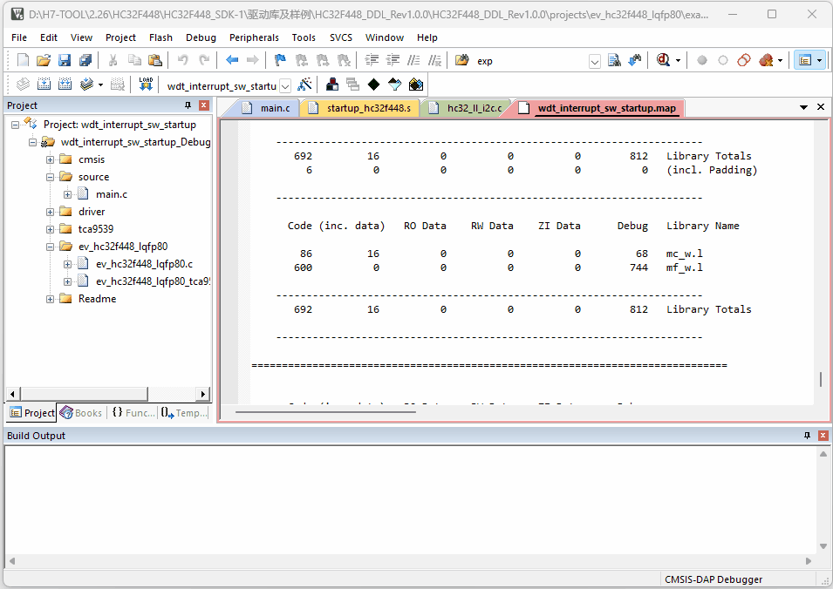833x589 pixels.
Task: Open the Books panel tab
Action: click(x=81, y=413)
